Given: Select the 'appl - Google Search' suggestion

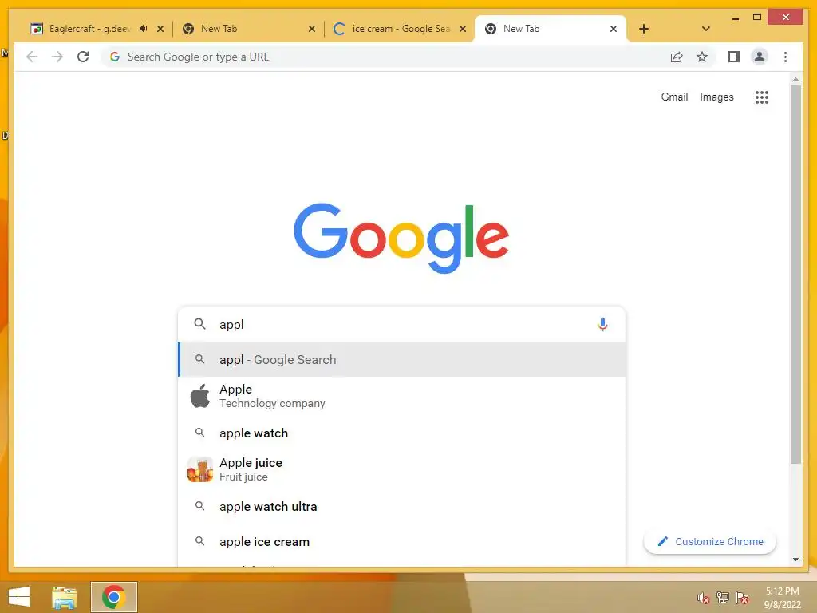Looking at the screenshot, I should [402, 359].
